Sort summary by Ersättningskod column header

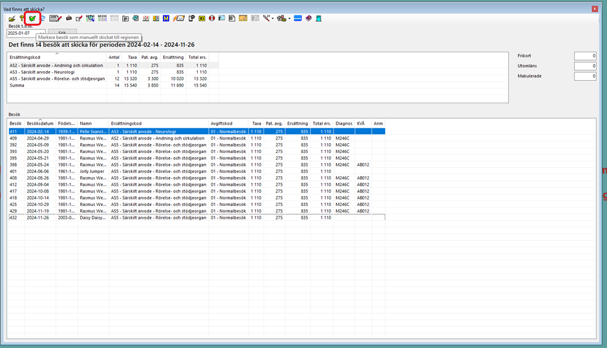[56, 57]
